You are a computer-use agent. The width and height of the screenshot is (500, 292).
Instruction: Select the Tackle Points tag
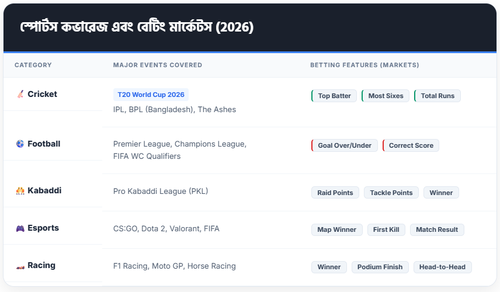(x=391, y=193)
